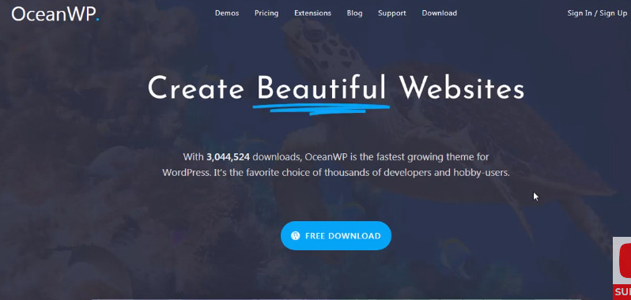Visit the Blog page

point(354,13)
